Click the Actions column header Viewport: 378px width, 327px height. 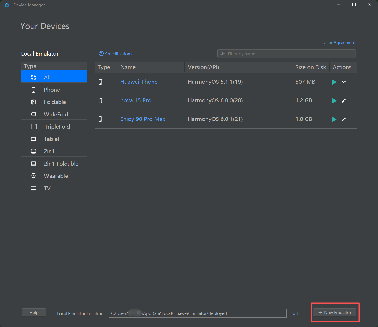[343, 67]
